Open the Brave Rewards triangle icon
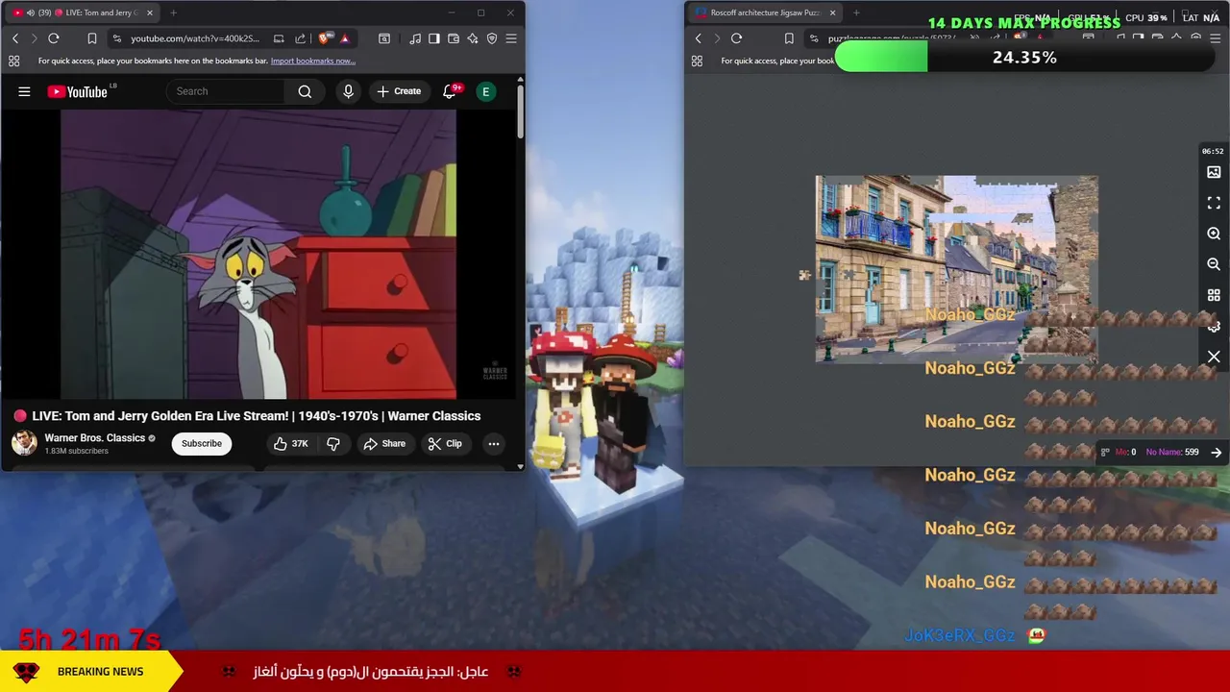Image resolution: width=1230 pixels, height=692 pixels. pyautogui.click(x=344, y=38)
